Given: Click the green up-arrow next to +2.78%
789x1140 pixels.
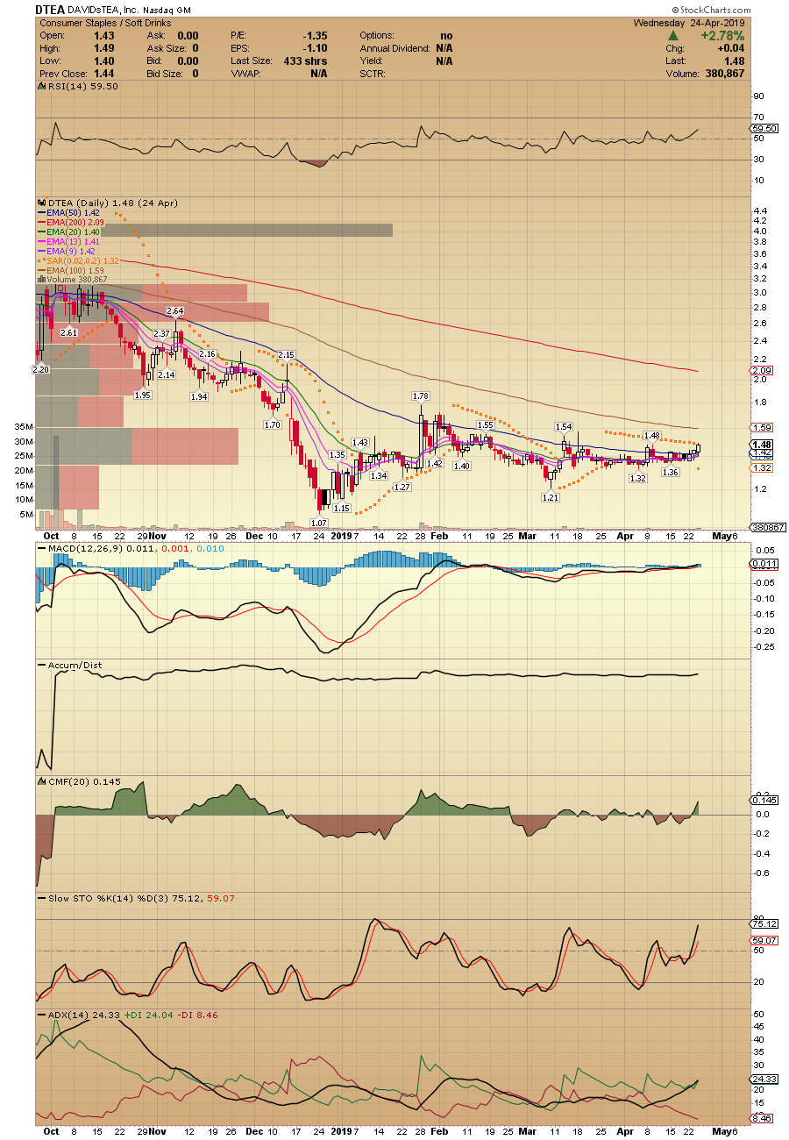Looking at the screenshot, I should coord(672,36).
